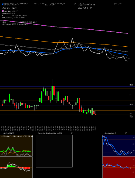Click the 'Intra Day Trading Price & MR' heading

[50, 133]
